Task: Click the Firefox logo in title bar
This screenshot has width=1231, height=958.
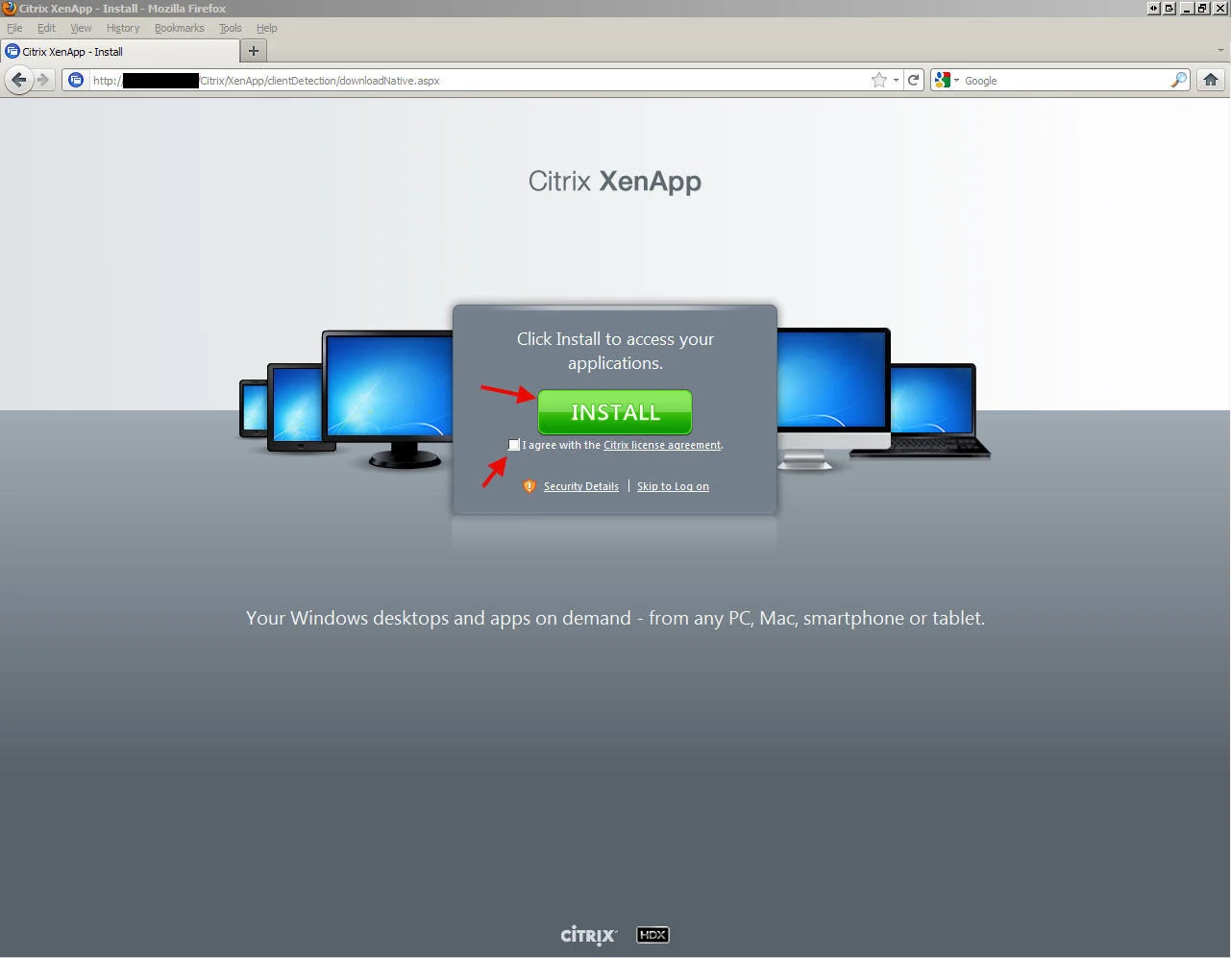Action: [9, 8]
